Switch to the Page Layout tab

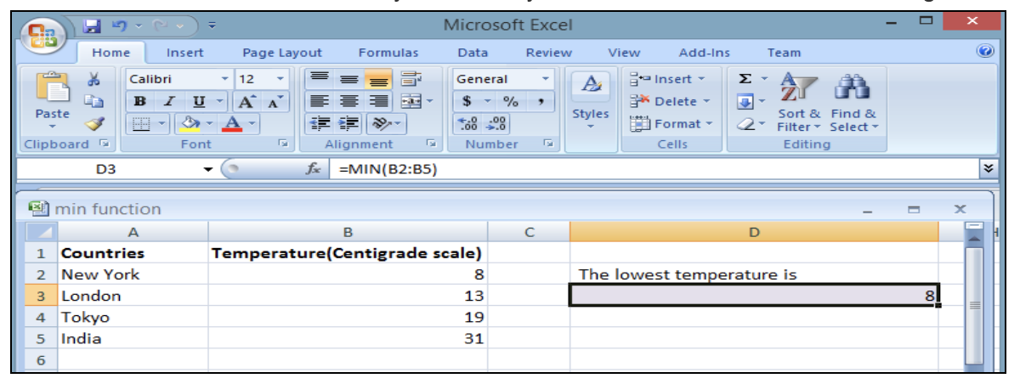click(x=281, y=53)
